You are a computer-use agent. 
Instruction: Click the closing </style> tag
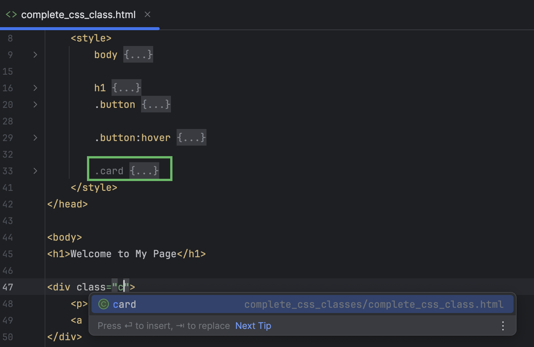click(x=94, y=187)
